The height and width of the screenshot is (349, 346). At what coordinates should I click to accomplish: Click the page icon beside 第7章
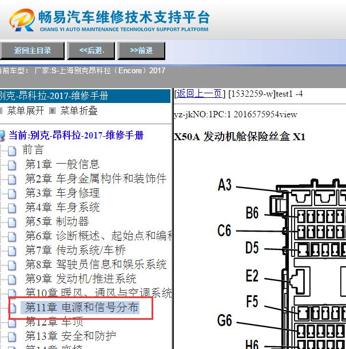(x=12, y=251)
